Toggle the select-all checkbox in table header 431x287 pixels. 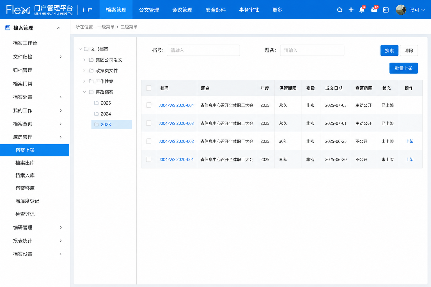click(149, 88)
